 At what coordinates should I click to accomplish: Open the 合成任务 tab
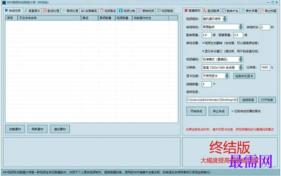(x=13, y=11)
